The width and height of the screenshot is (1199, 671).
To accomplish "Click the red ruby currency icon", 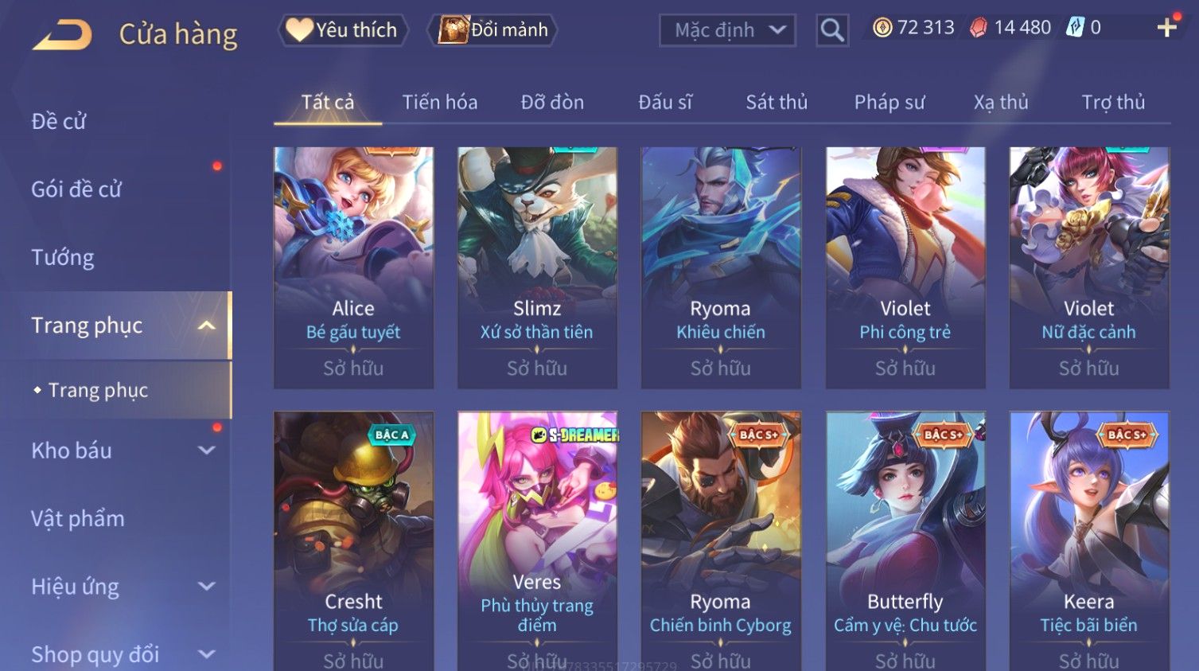I will pyautogui.click(x=979, y=28).
